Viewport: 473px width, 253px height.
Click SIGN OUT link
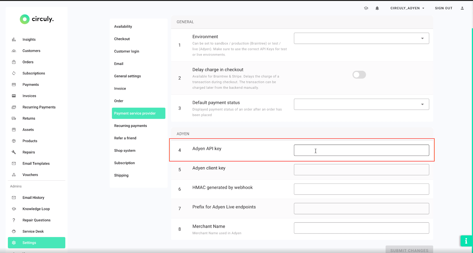(x=443, y=8)
